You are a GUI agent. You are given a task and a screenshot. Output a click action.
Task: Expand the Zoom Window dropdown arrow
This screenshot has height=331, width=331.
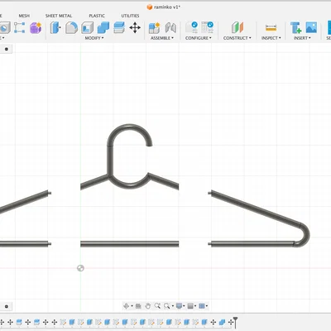173,306
